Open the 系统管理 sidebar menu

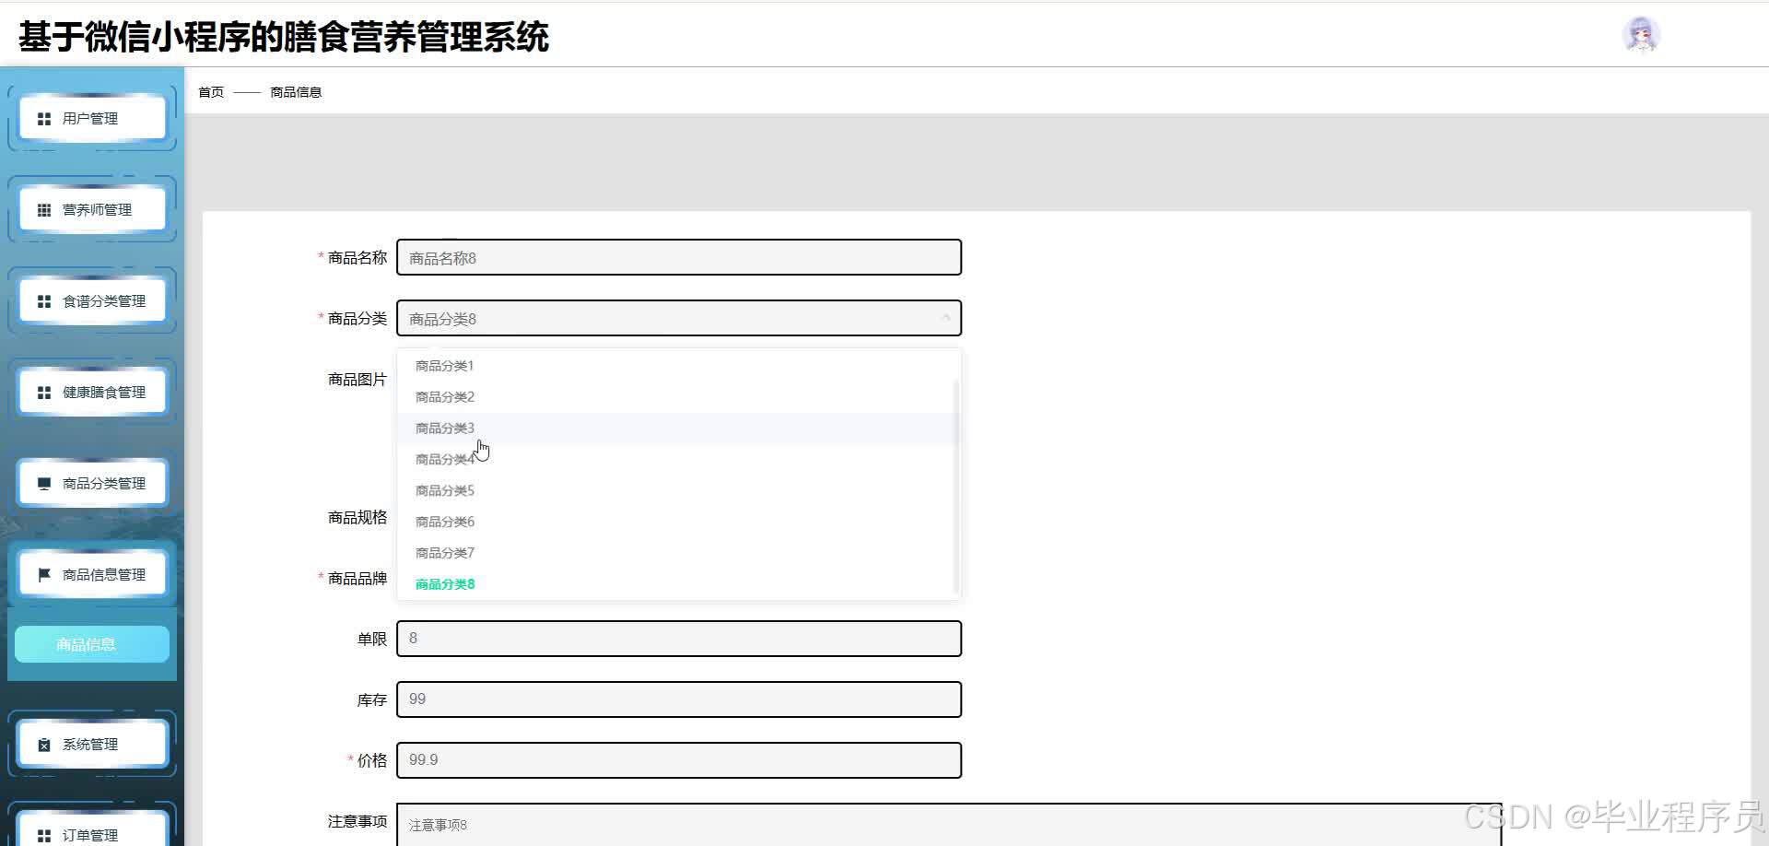pos(92,745)
